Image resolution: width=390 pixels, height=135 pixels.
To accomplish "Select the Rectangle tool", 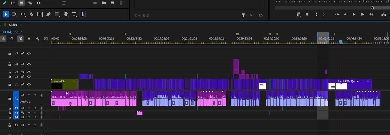I will 57,14.
